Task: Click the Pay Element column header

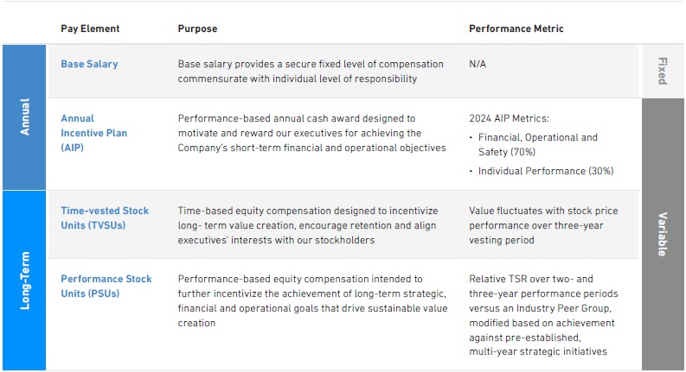Action: click(90, 28)
